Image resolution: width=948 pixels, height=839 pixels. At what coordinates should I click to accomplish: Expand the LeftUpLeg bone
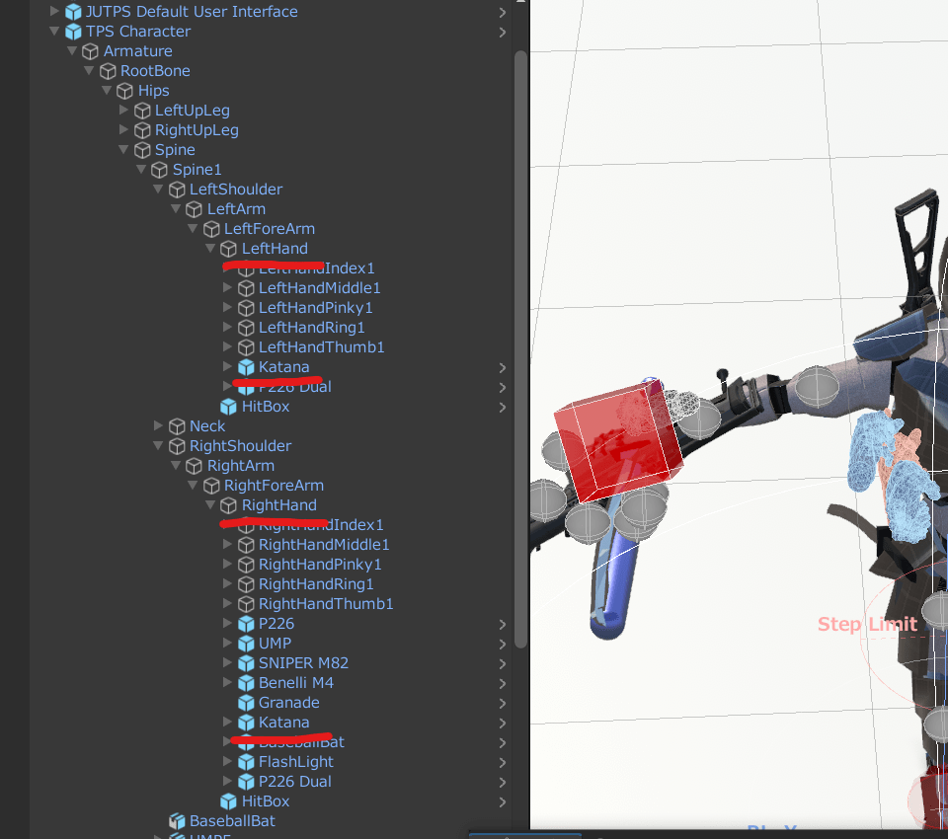click(x=124, y=111)
